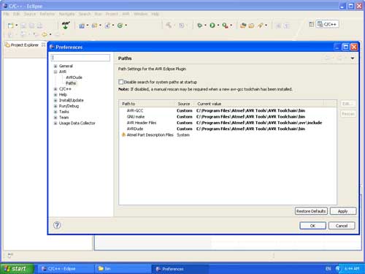Open the Paths page view menu dropdown
Viewport: 365px width, 274px height.
point(353,58)
